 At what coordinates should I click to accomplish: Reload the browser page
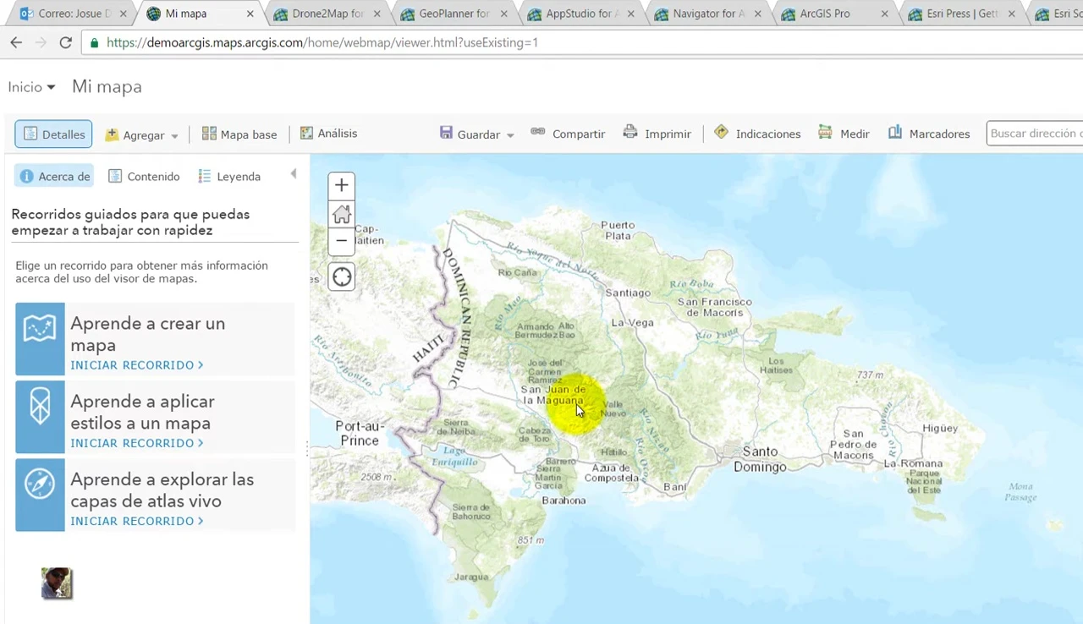[x=65, y=42]
